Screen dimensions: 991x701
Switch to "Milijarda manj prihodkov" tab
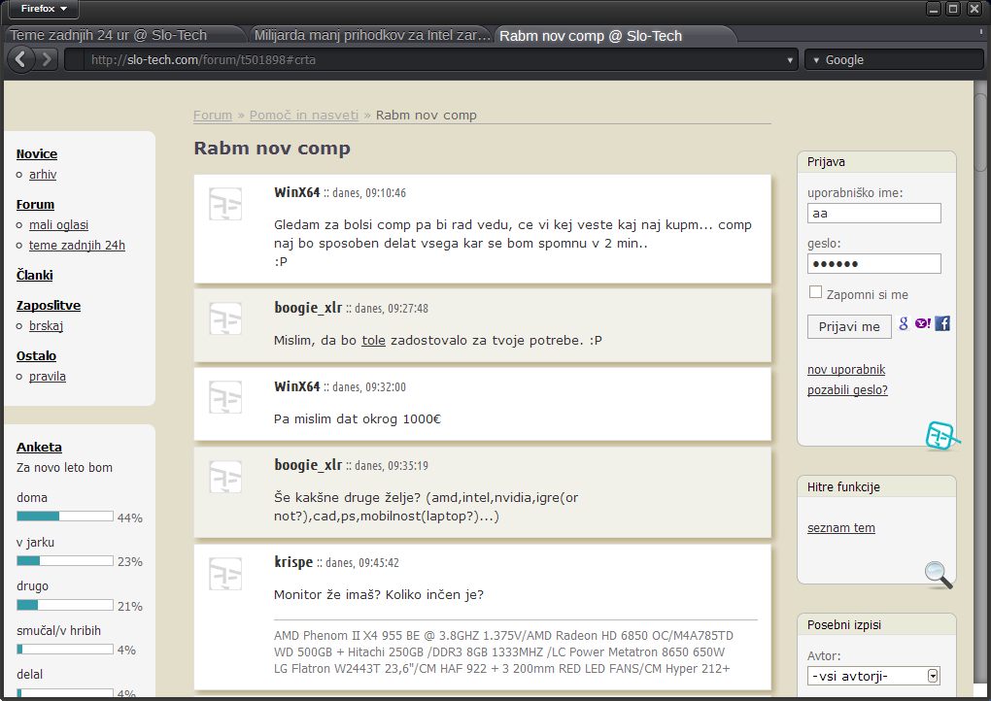372,35
